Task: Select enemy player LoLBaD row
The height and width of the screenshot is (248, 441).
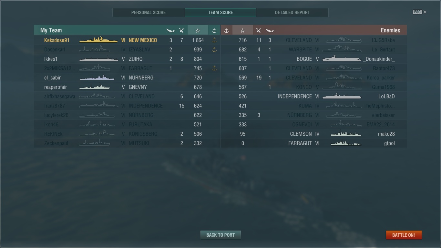Action: pyautogui.click(x=314, y=96)
